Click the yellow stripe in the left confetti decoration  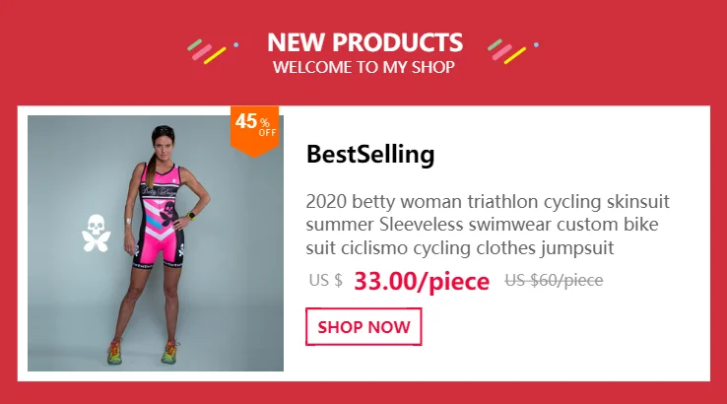215,55
